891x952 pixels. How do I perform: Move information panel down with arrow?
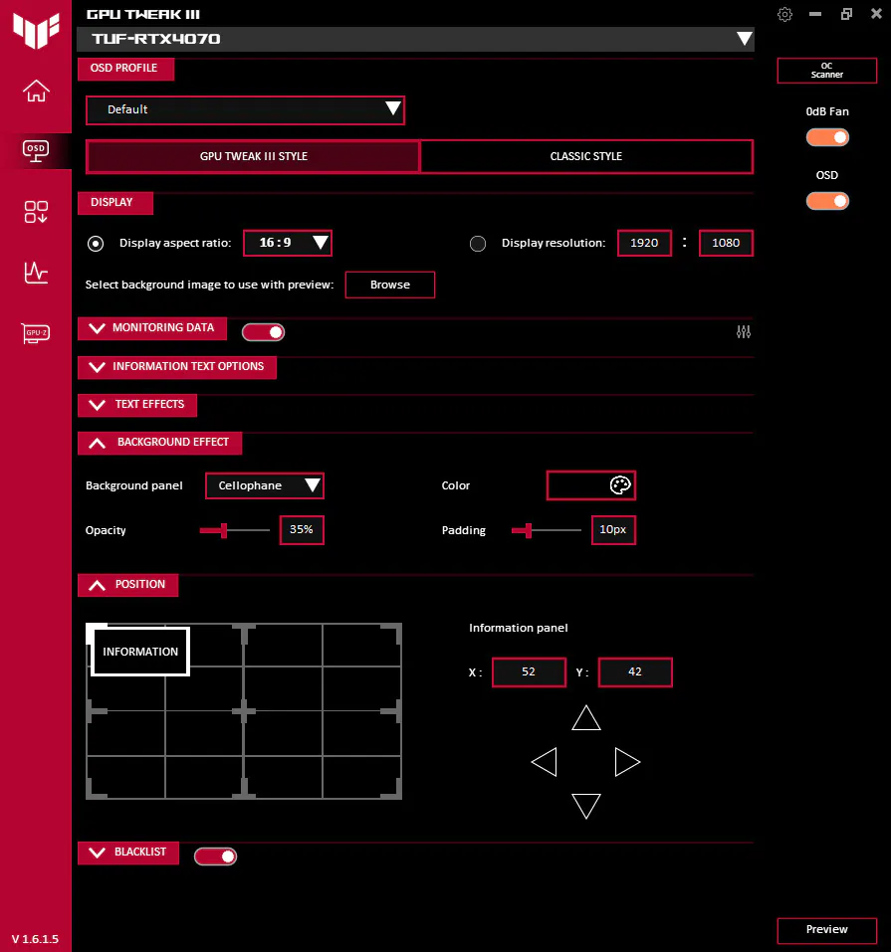[x=586, y=806]
